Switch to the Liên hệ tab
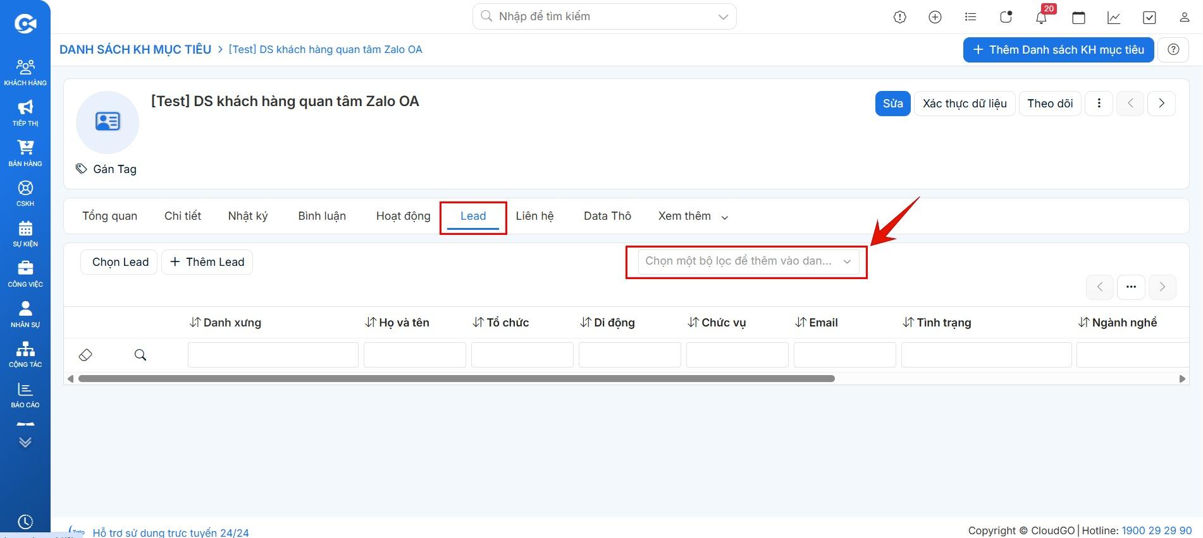The image size is (1203, 538). tap(534, 216)
